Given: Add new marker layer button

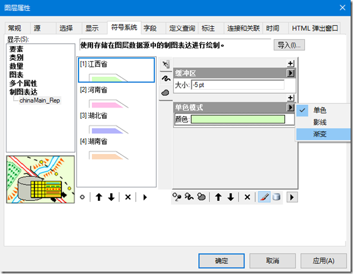Looking at the screenshot, I should (x=177, y=197).
